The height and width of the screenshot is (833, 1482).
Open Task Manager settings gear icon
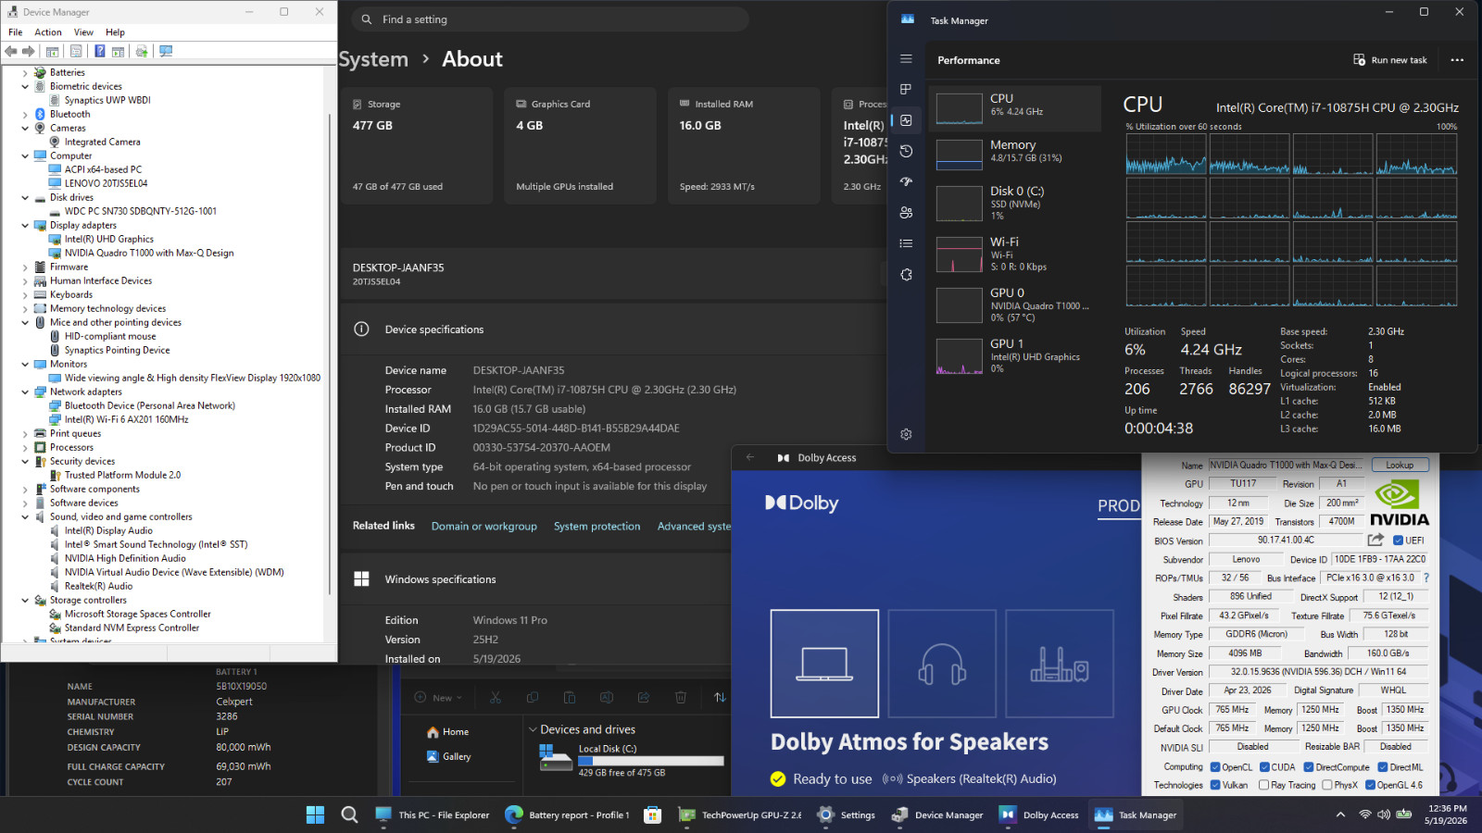[x=906, y=434]
